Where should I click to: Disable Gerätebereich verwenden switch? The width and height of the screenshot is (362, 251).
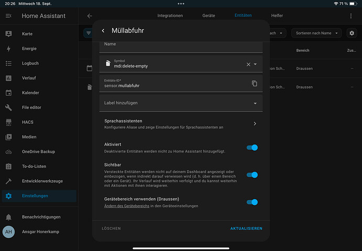coord(252,202)
